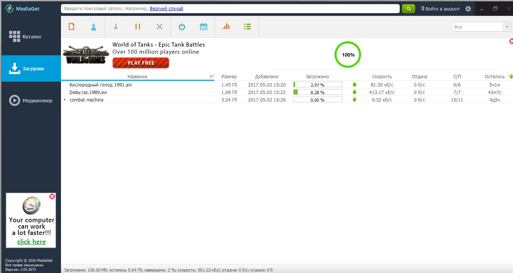Click the flask icon in the toolbar
Screen dimensions: 513x273
pyautogui.click(x=93, y=27)
